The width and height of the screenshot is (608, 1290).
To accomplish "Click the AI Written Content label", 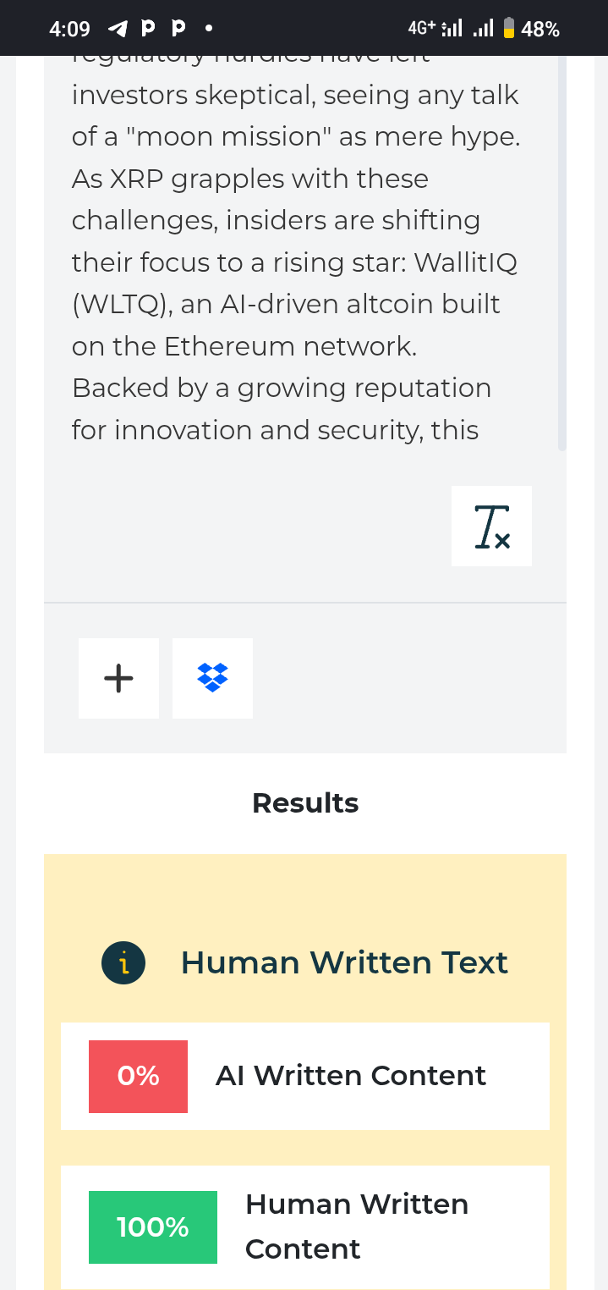I will (350, 1076).
